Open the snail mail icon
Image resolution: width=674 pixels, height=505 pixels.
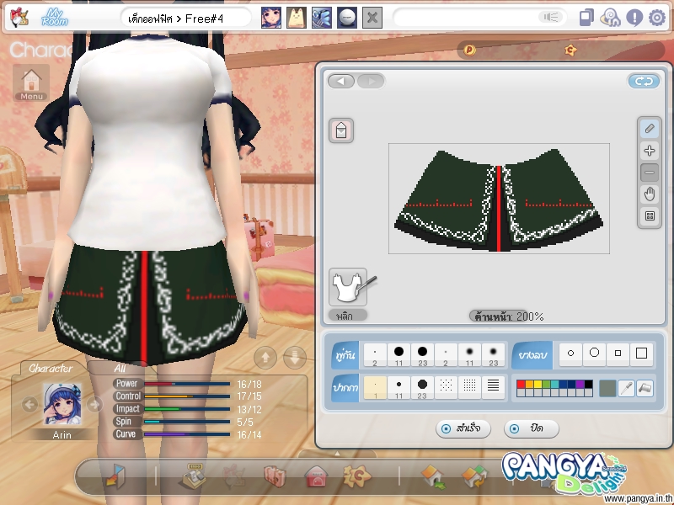coord(610,18)
